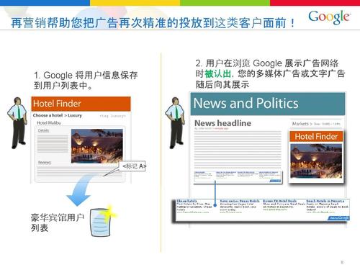Click the slide title starting with 再营销帮助您
The width and height of the screenshot is (360, 270).
tap(153, 23)
